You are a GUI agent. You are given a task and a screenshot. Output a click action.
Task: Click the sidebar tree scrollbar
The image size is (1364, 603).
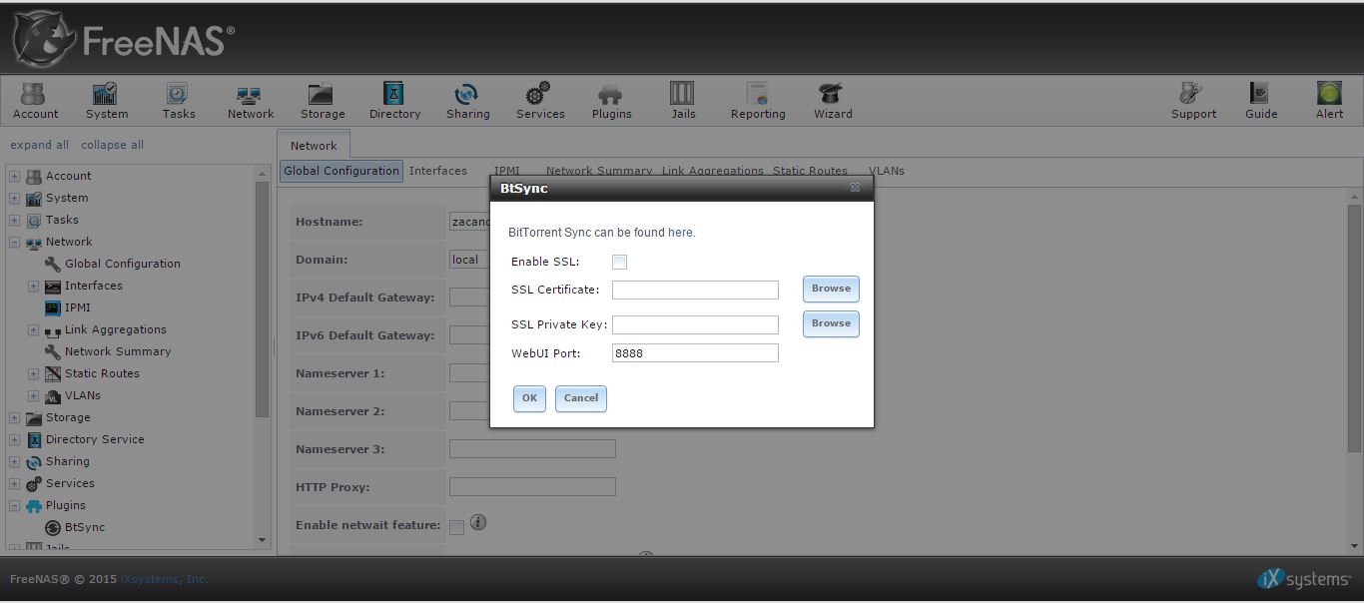[263, 300]
